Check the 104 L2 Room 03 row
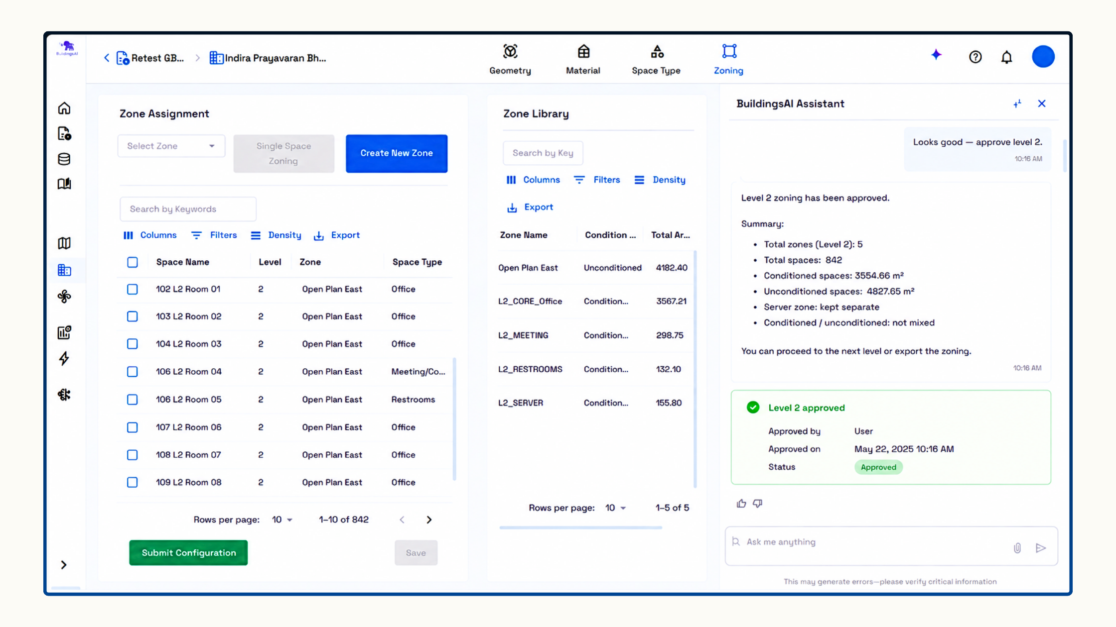This screenshot has width=1116, height=627. [x=133, y=344]
